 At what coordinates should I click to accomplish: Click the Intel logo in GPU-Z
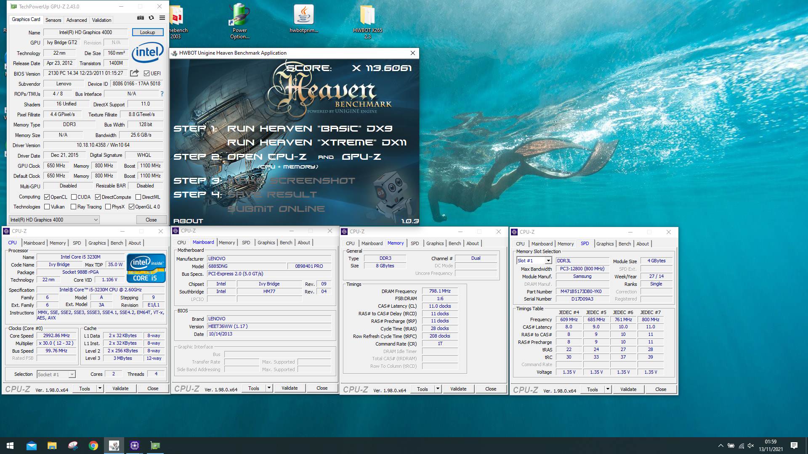coord(147,53)
